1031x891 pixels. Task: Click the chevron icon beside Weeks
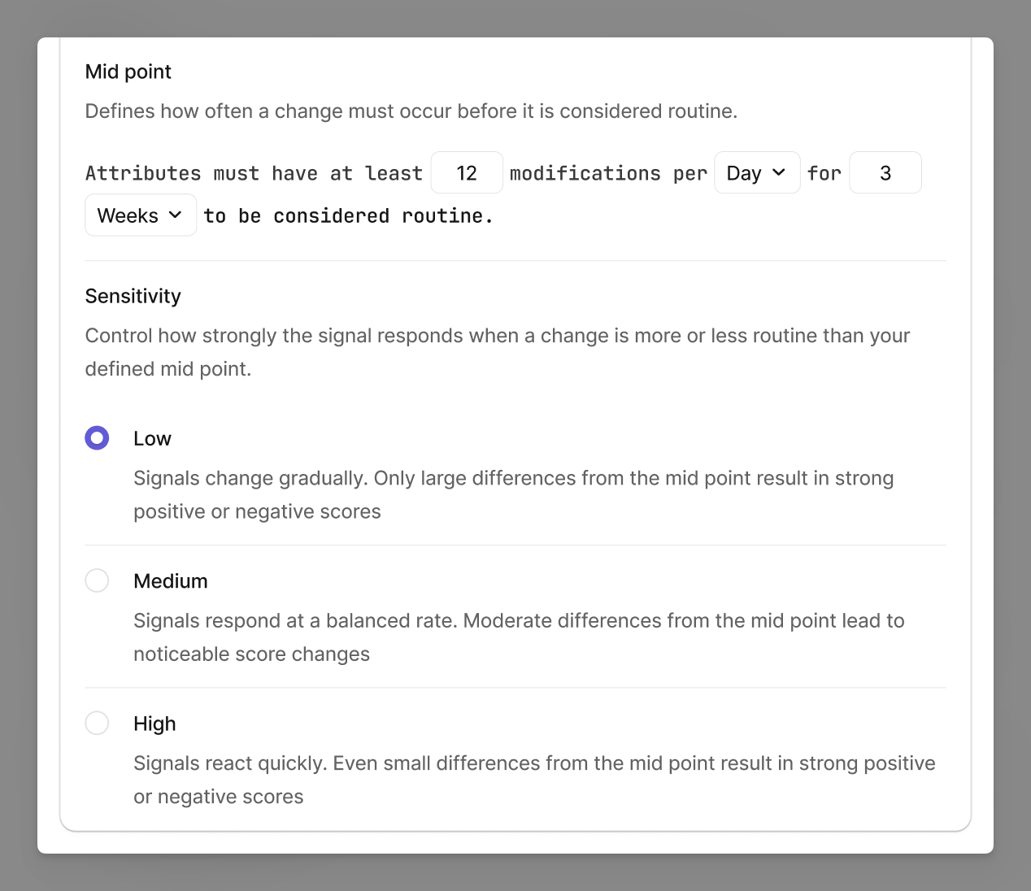point(175,215)
